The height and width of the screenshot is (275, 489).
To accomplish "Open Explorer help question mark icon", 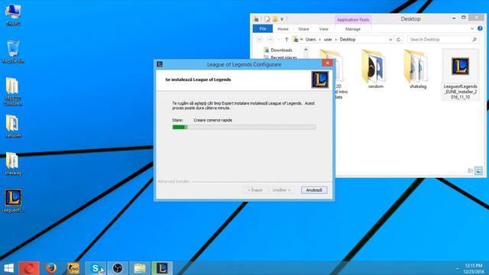I will pos(480,28).
